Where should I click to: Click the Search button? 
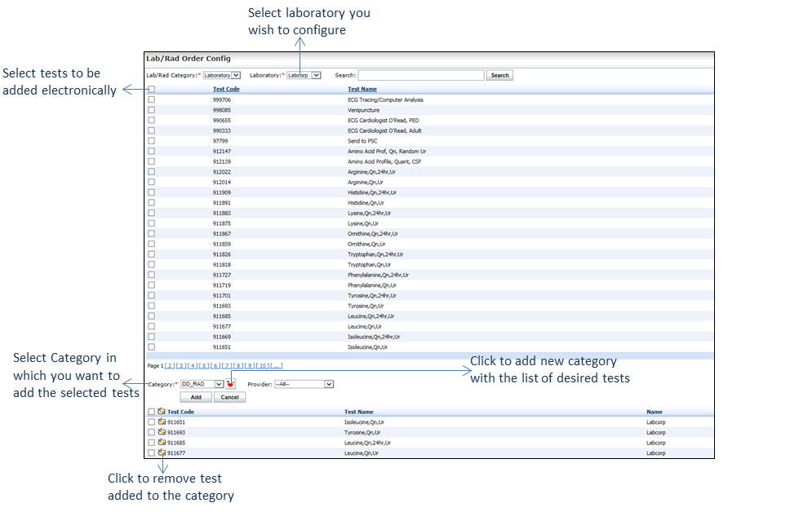click(499, 75)
